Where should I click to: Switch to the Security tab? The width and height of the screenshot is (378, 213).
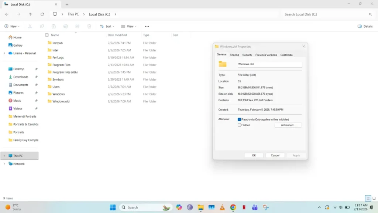point(247,55)
